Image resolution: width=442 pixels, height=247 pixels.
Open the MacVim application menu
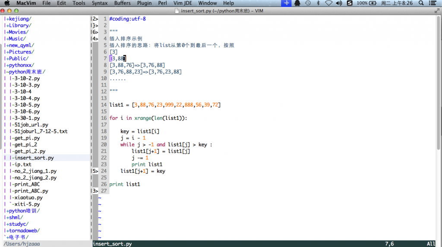(26, 3)
